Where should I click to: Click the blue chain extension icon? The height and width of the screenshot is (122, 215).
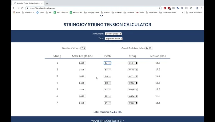pos(178,8)
